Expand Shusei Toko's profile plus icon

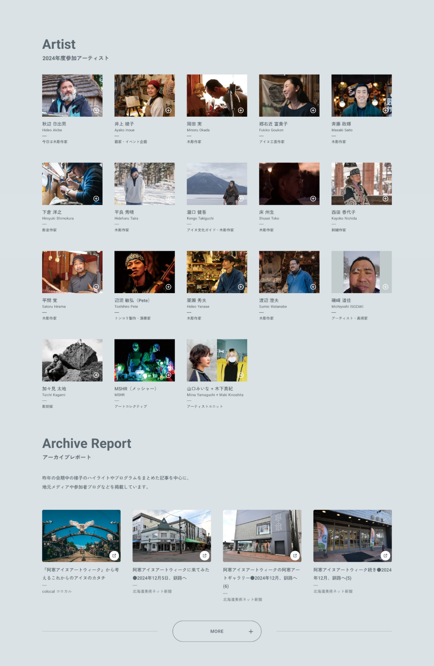click(313, 199)
